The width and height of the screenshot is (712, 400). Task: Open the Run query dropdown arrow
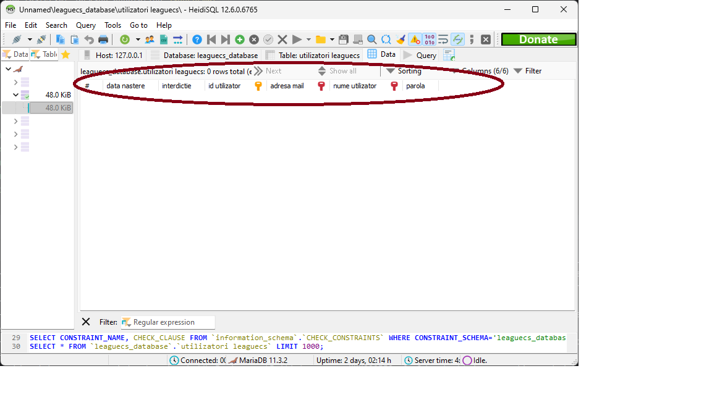point(308,40)
